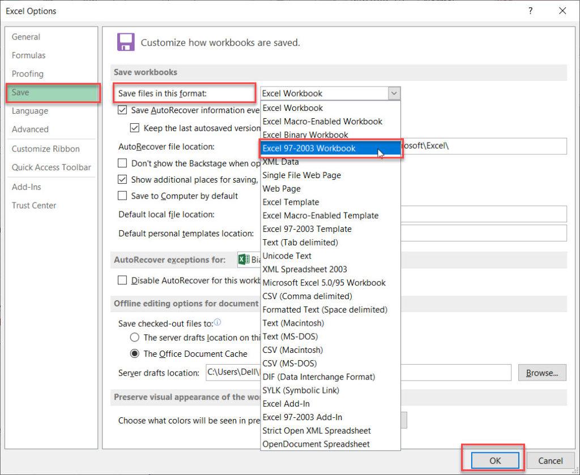Image resolution: width=580 pixels, height=475 pixels.
Task: Choose CSV (MS-DOS) format
Action: click(x=331, y=363)
